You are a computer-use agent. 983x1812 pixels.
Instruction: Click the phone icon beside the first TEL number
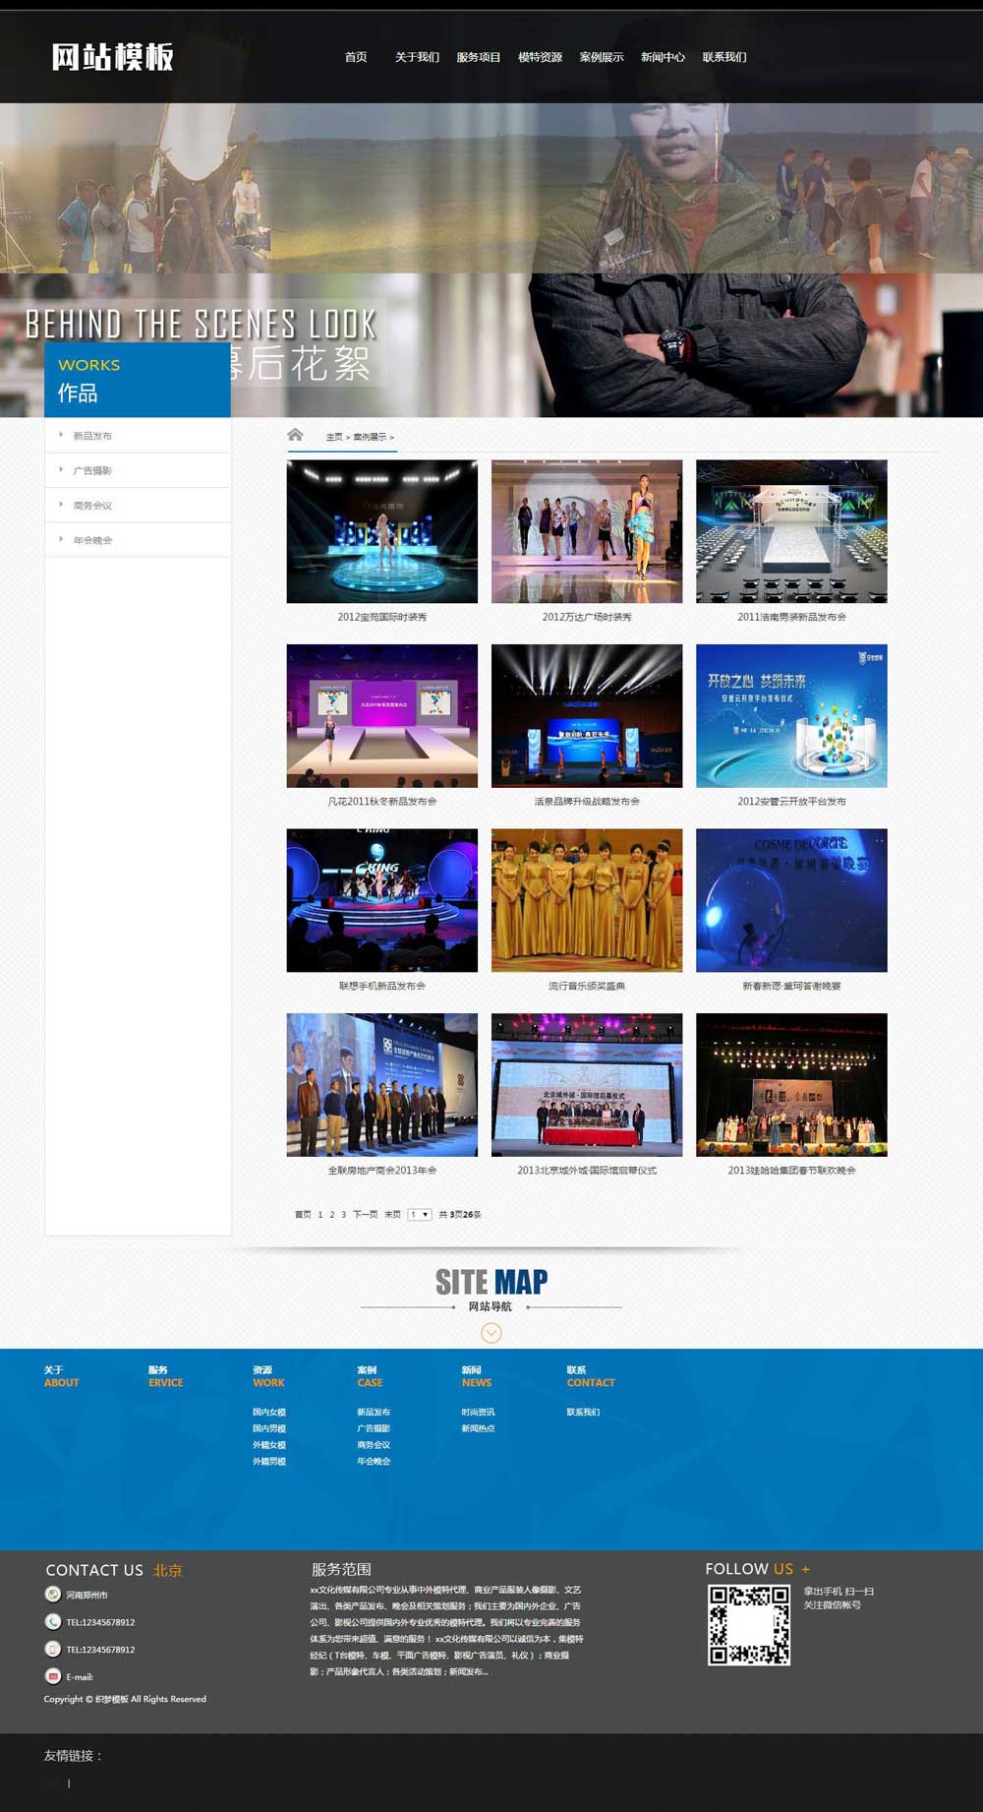(53, 1621)
